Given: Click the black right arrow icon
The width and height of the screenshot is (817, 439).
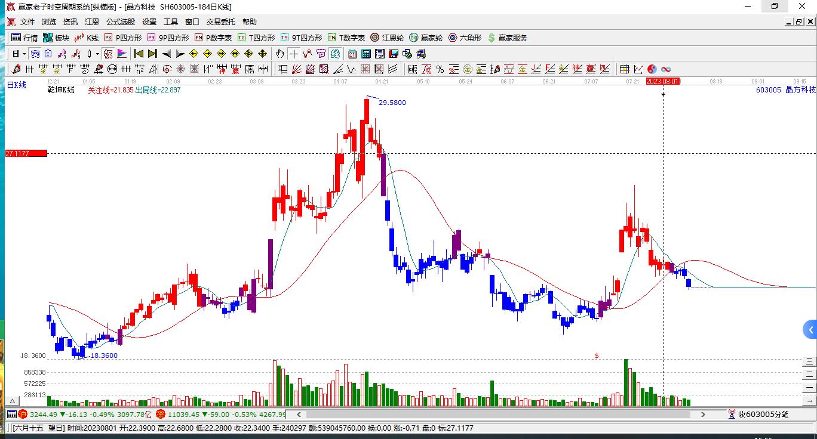Looking at the screenshot, I should pos(180,54).
